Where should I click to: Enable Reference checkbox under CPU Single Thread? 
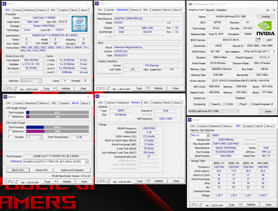[x=10, y=116]
